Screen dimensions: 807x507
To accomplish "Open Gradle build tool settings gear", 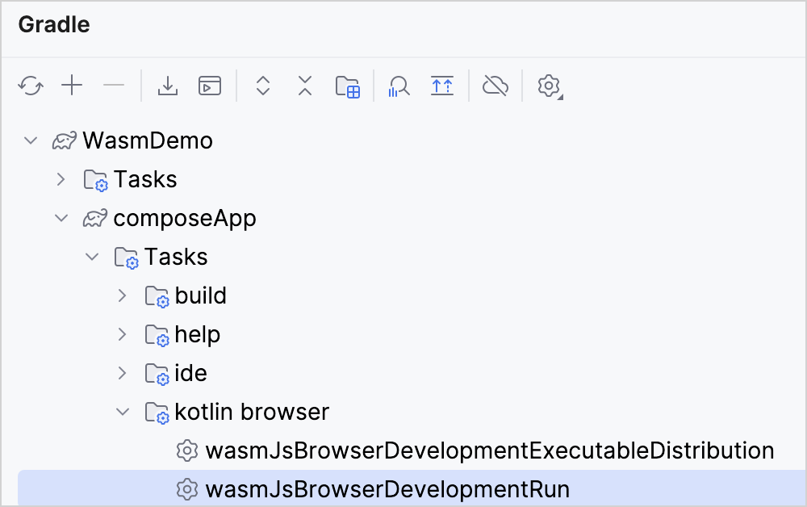I will point(550,86).
